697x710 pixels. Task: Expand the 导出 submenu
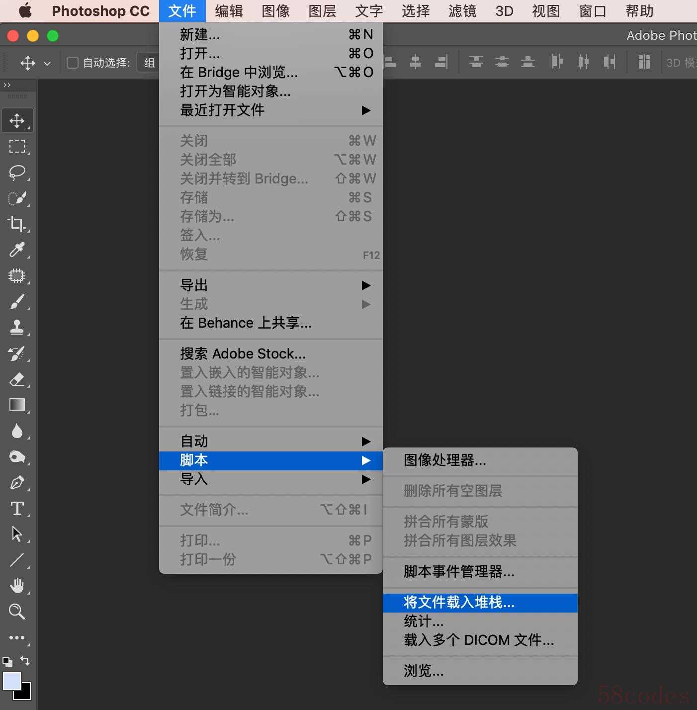click(271, 285)
